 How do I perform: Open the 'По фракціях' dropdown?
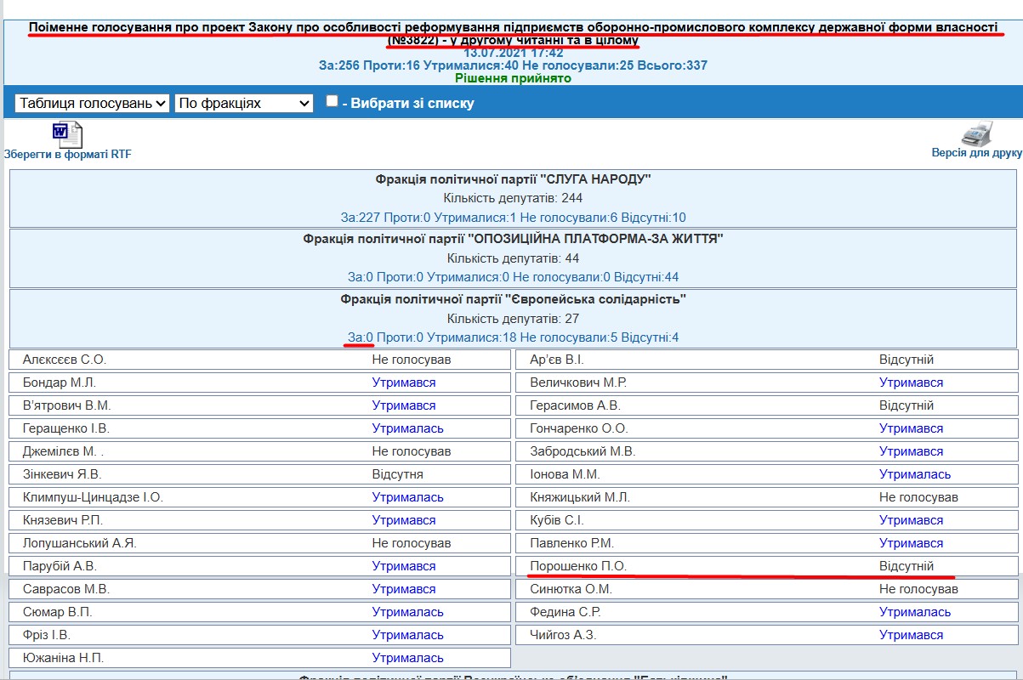click(x=244, y=103)
